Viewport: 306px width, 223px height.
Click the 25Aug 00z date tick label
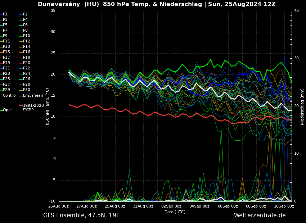pos(59,206)
